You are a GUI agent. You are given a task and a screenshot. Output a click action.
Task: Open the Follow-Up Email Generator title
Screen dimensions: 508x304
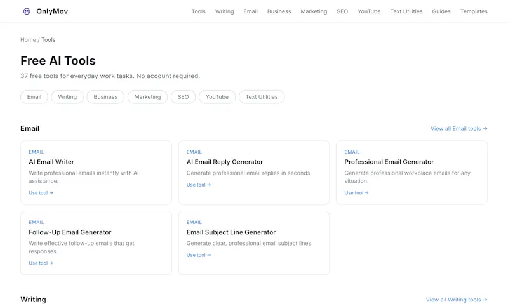(70, 232)
